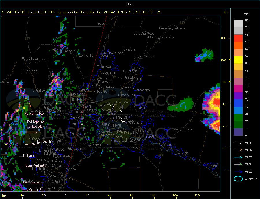Click the 'RIVAD' map label

pyautogui.click(x=119, y=131)
